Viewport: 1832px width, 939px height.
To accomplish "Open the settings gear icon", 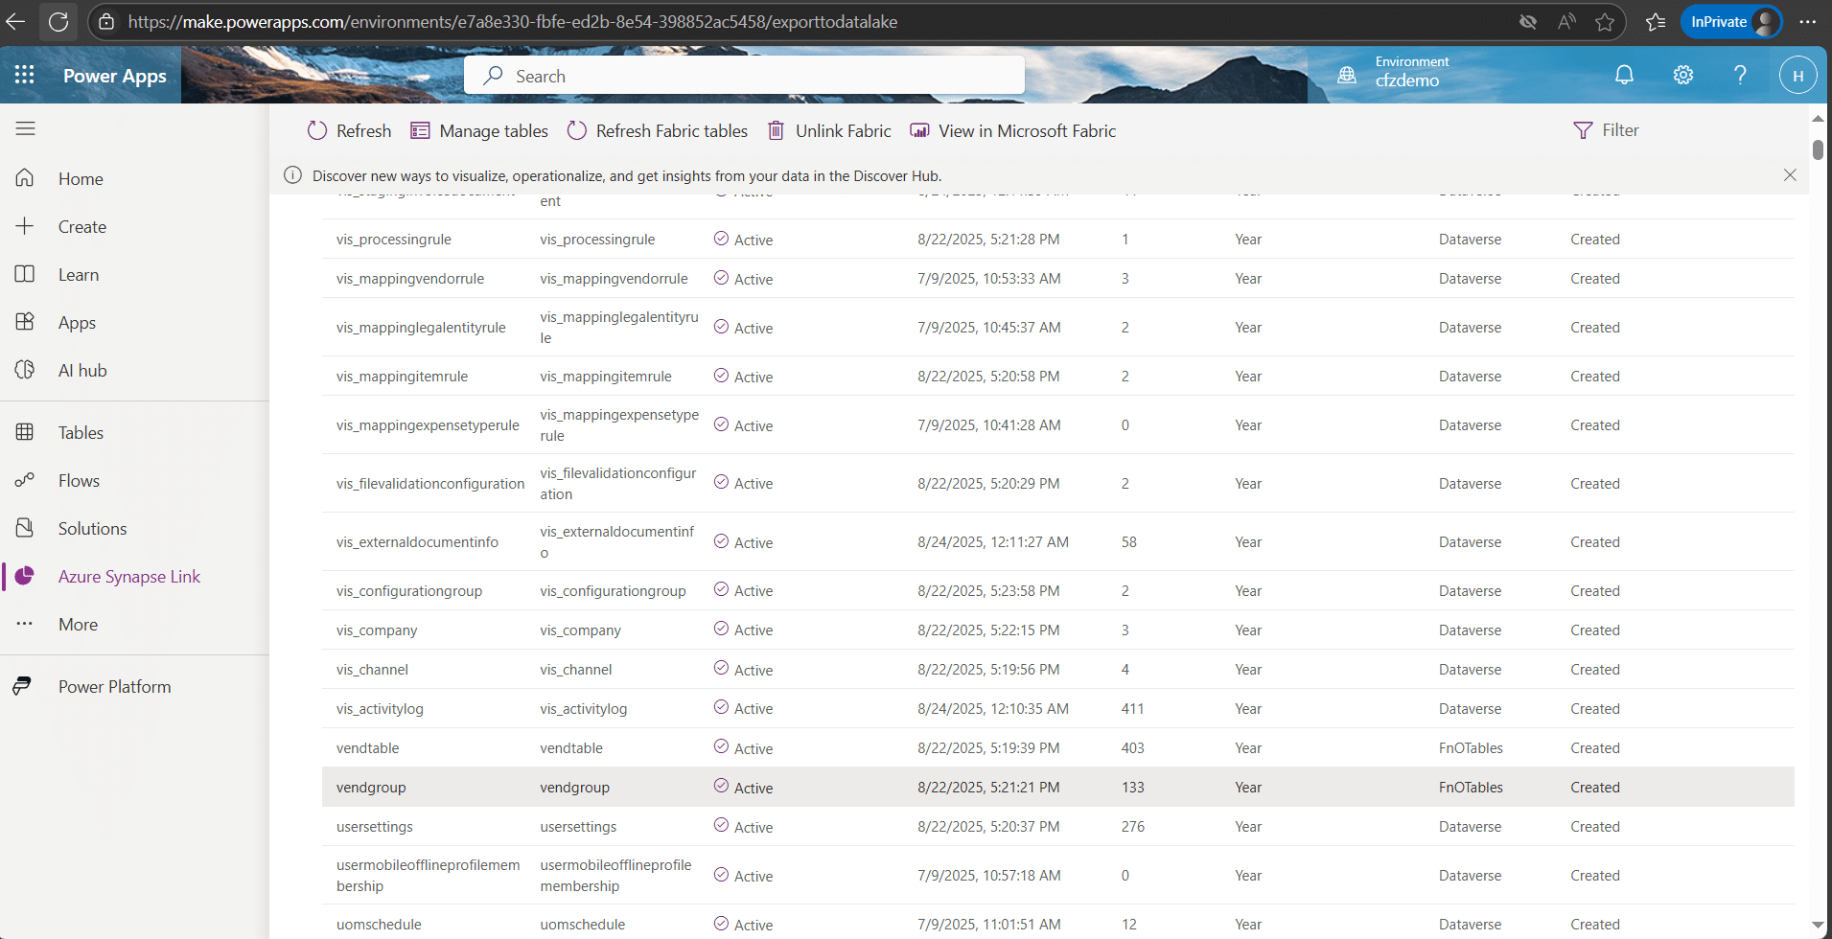I will 1682,75.
